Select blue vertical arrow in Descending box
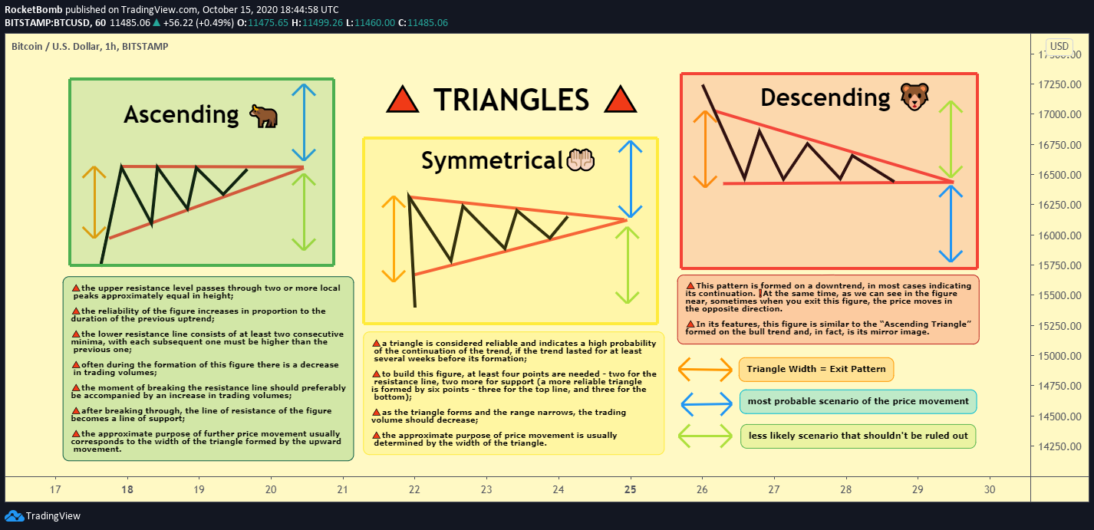 click(x=951, y=224)
